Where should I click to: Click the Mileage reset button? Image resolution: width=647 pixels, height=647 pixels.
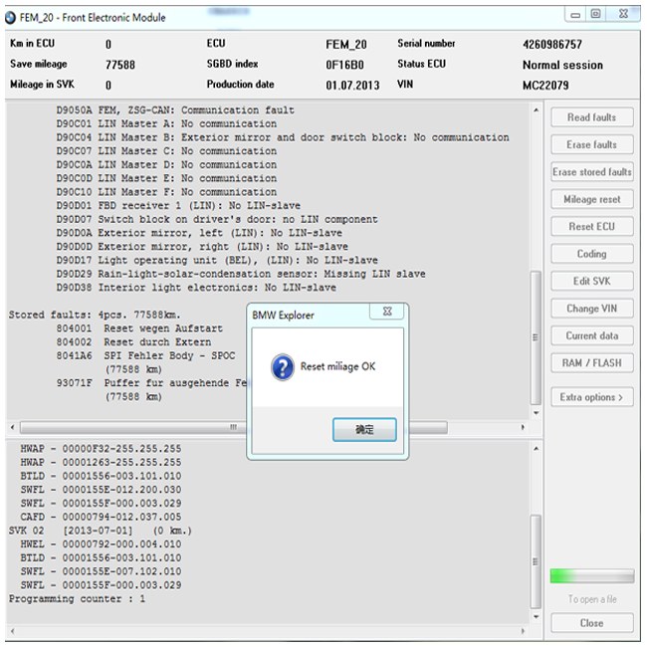point(592,199)
